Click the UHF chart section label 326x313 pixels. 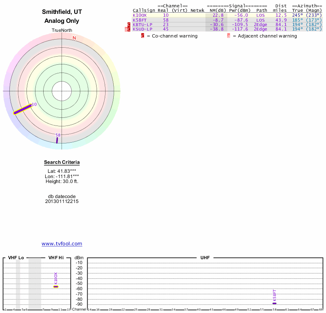coord(205,258)
